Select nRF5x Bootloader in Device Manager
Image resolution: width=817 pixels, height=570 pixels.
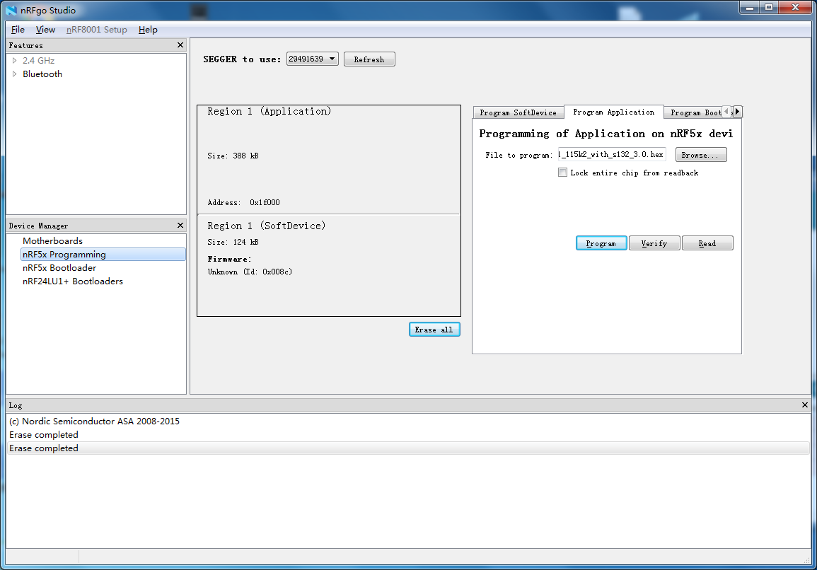(59, 268)
